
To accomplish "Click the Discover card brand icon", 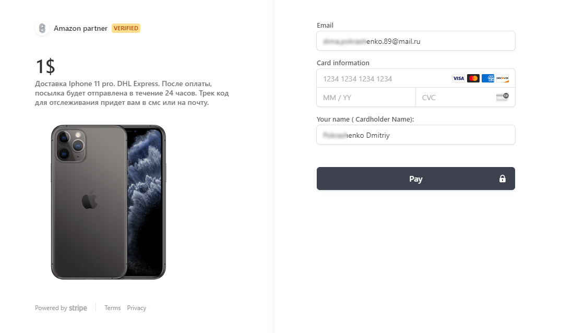I will [502, 79].
